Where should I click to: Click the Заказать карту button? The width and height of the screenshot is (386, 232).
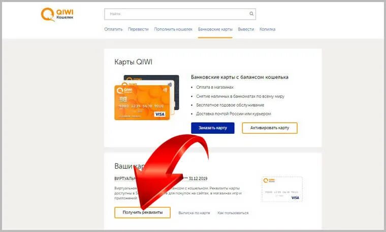pos(213,128)
